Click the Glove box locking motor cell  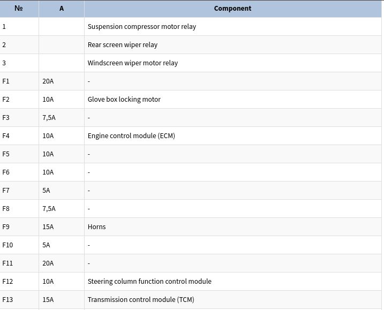click(232, 100)
